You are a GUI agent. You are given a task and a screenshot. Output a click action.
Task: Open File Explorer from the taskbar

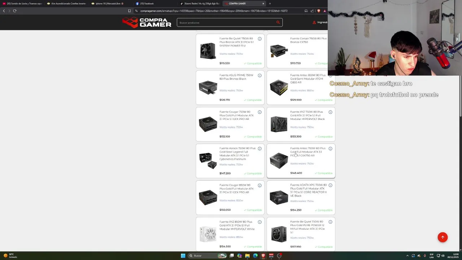click(247, 256)
